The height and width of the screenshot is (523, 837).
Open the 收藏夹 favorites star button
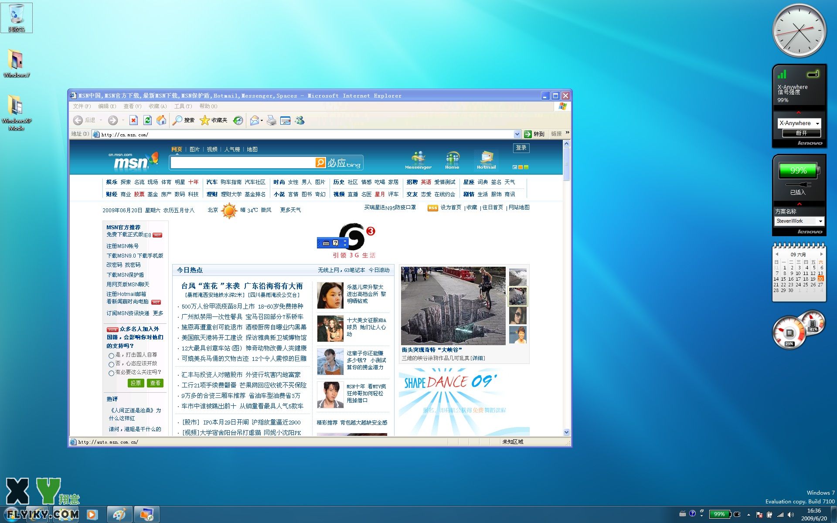(x=214, y=120)
